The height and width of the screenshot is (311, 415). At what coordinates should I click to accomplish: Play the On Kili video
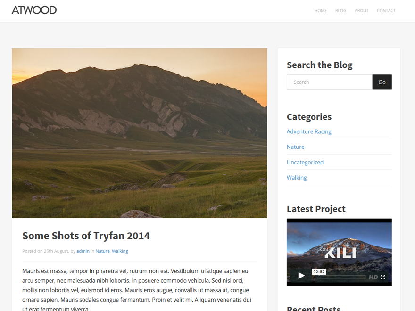click(x=301, y=276)
